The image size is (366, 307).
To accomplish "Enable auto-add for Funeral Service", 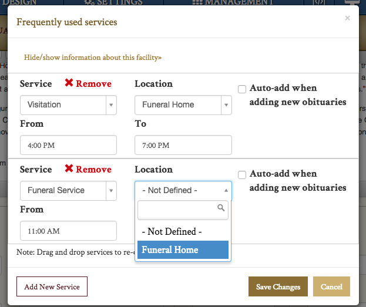I will [x=242, y=174].
